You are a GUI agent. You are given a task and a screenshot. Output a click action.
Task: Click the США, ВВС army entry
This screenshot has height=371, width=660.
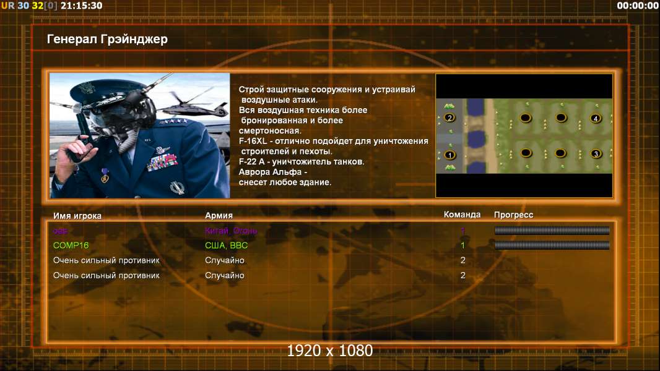pos(227,245)
